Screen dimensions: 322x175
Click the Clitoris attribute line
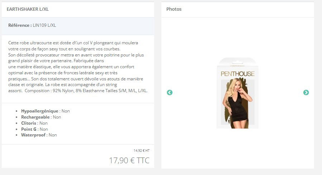click(x=34, y=123)
